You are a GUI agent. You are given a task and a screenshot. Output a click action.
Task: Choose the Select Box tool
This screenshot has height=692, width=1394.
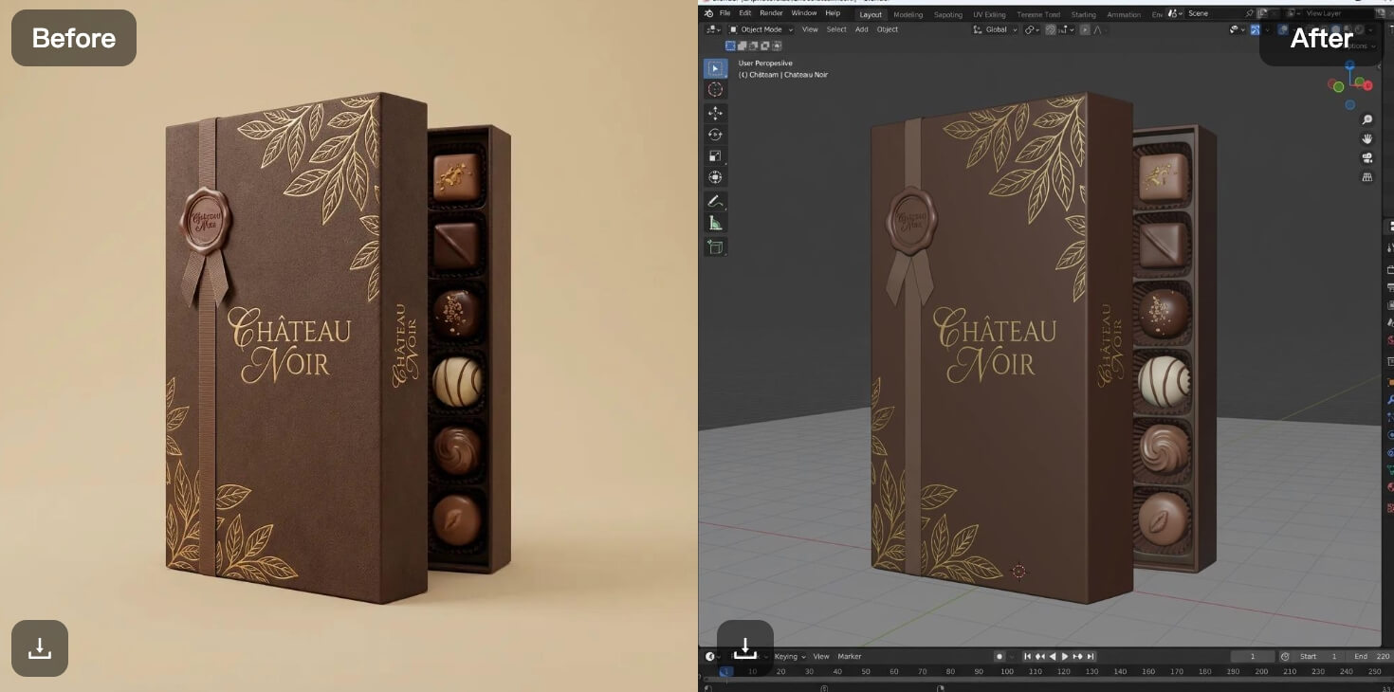(715, 67)
